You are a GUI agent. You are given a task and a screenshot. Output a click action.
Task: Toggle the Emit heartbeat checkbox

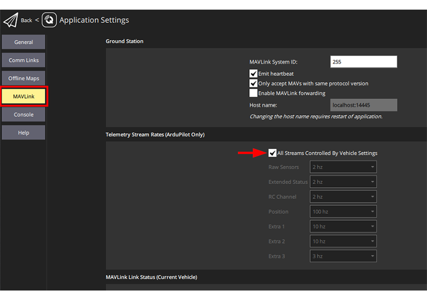[253, 74]
